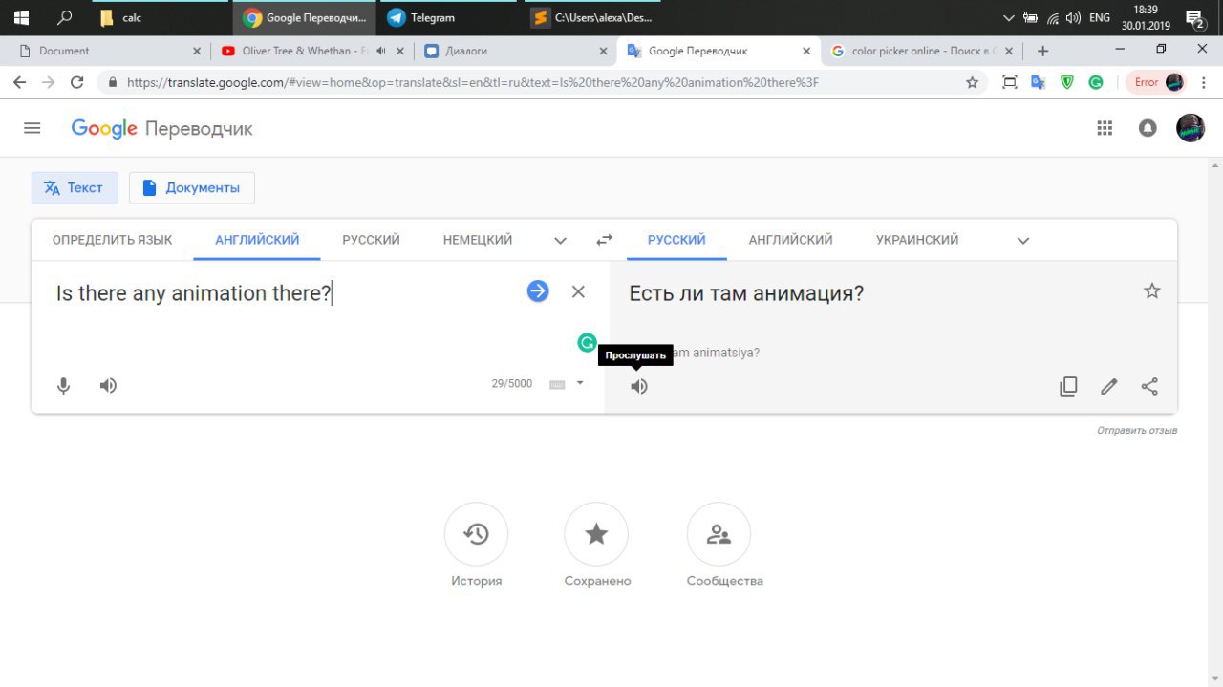Click translated text Есть ли там анимация?
Image resolution: width=1223 pixels, height=687 pixels.
pyautogui.click(x=746, y=293)
